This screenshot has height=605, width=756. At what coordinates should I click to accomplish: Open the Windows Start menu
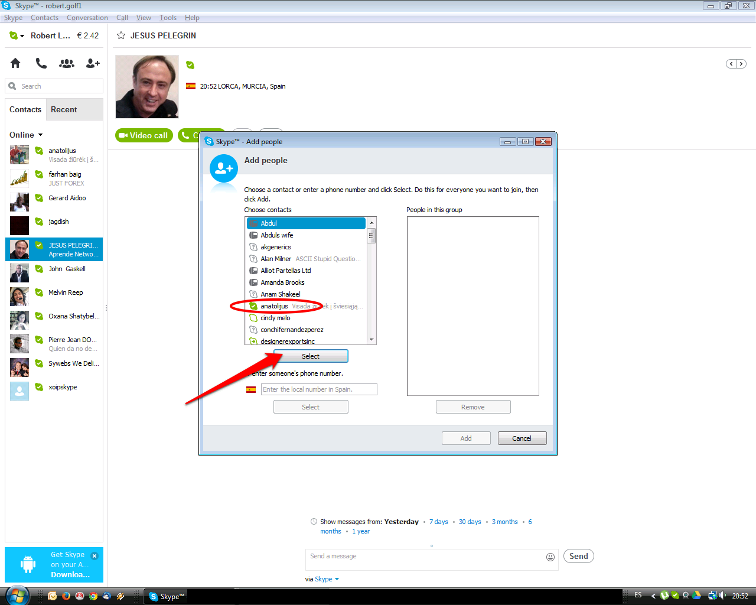[17, 596]
